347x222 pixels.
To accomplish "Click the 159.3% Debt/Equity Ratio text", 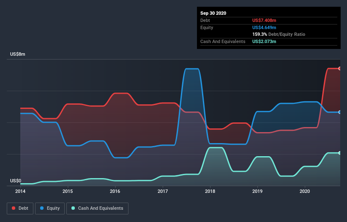I will [x=279, y=35].
